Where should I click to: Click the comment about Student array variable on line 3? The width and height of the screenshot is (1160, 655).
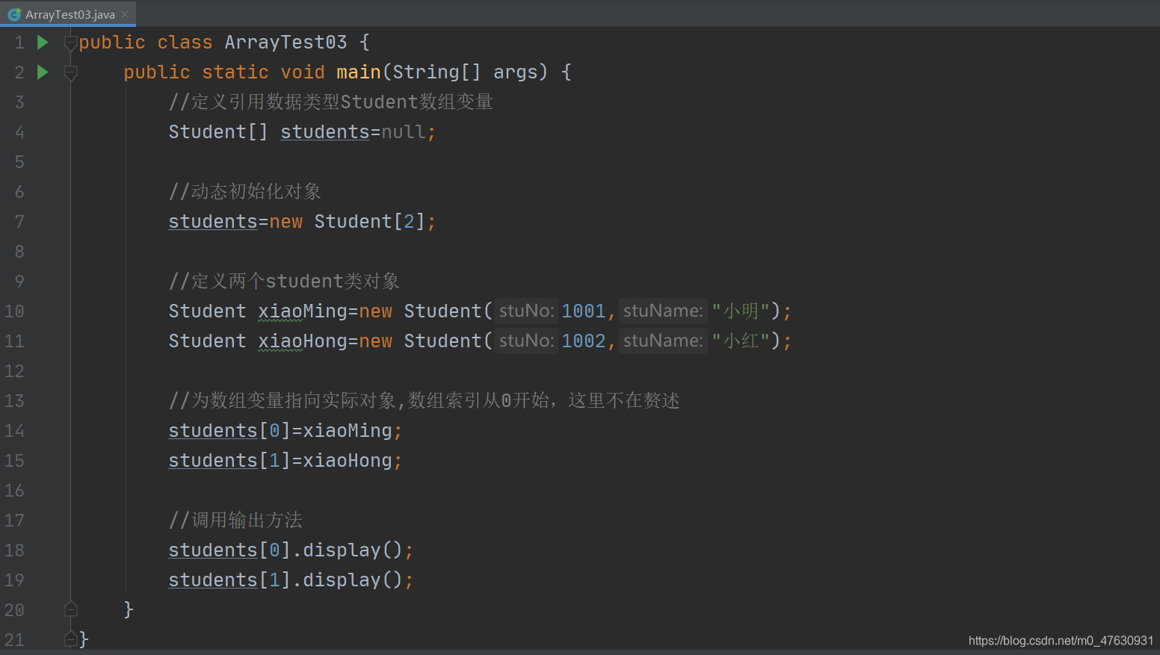331,102
